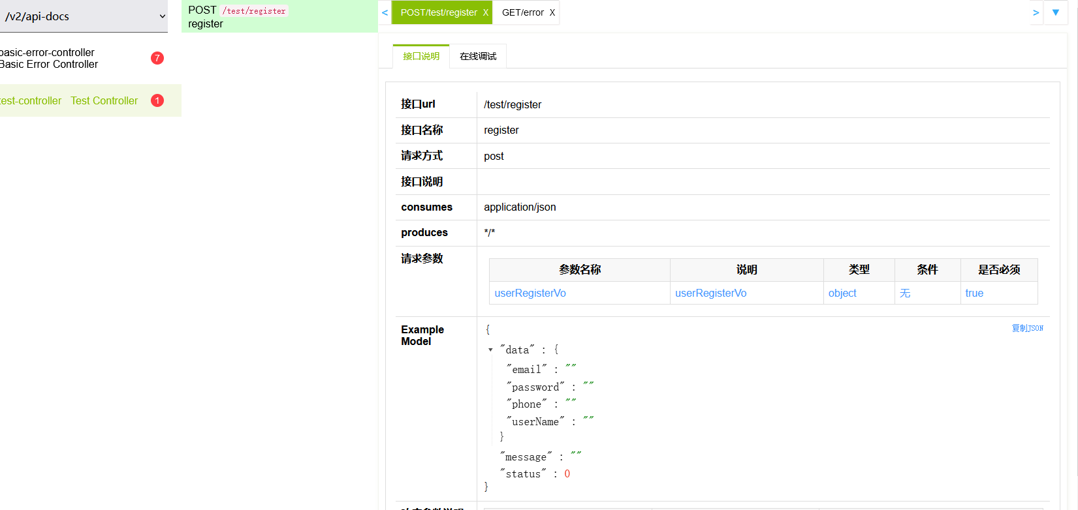Click userRegisterVo in the parameter name column
This screenshot has width=1078, height=510.
pos(530,293)
